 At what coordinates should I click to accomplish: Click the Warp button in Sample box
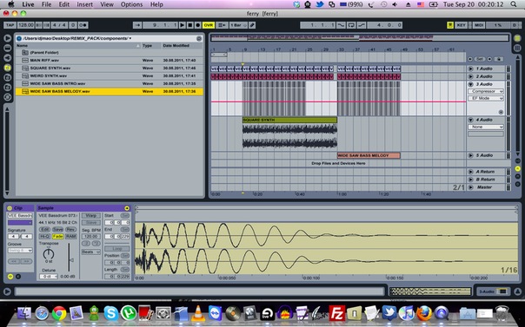90,216
